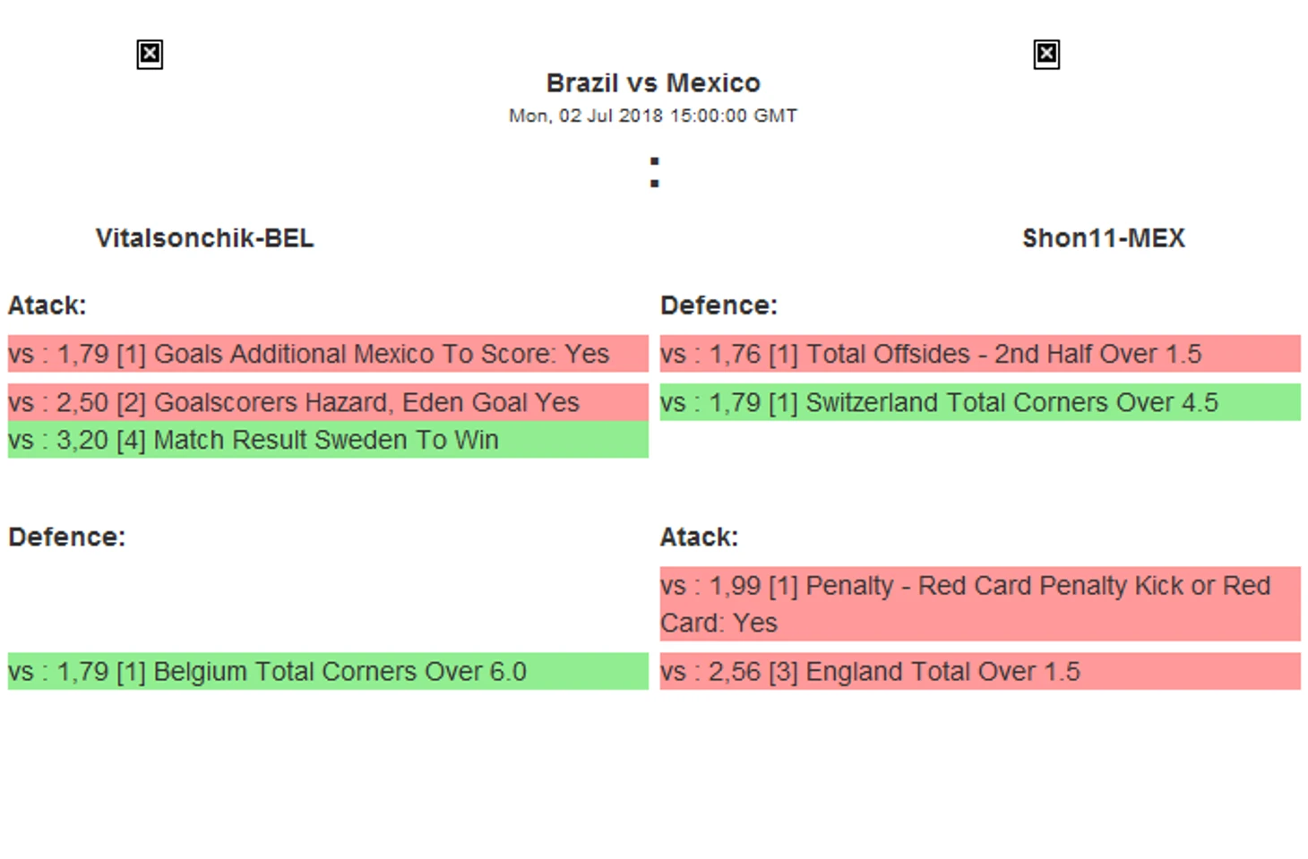The image size is (1308, 859).
Task: Click the match date Mon, 02 Jul 2018
Action: [x=586, y=116]
